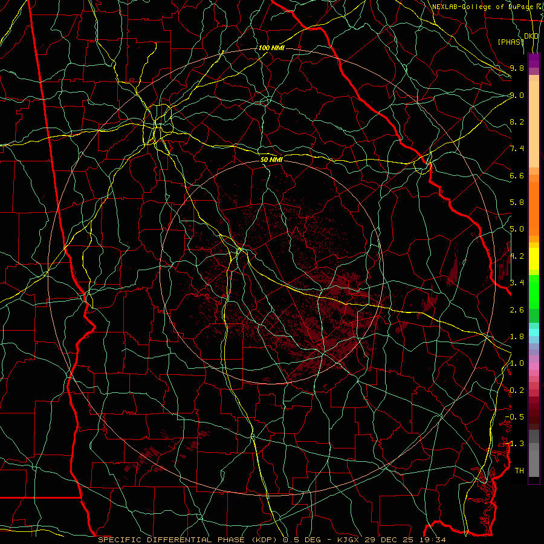The width and height of the screenshot is (544, 544).
Task: Click the 7.4 legend value
Action: [x=517, y=149]
